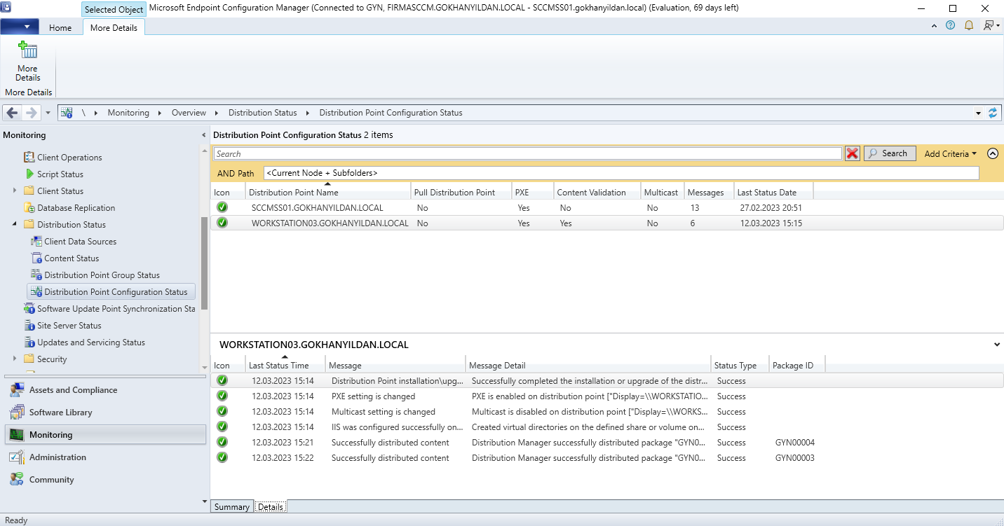Click Database Replication node icon
Image resolution: width=1004 pixels, height=526 pixels.
tap(29, 207)
